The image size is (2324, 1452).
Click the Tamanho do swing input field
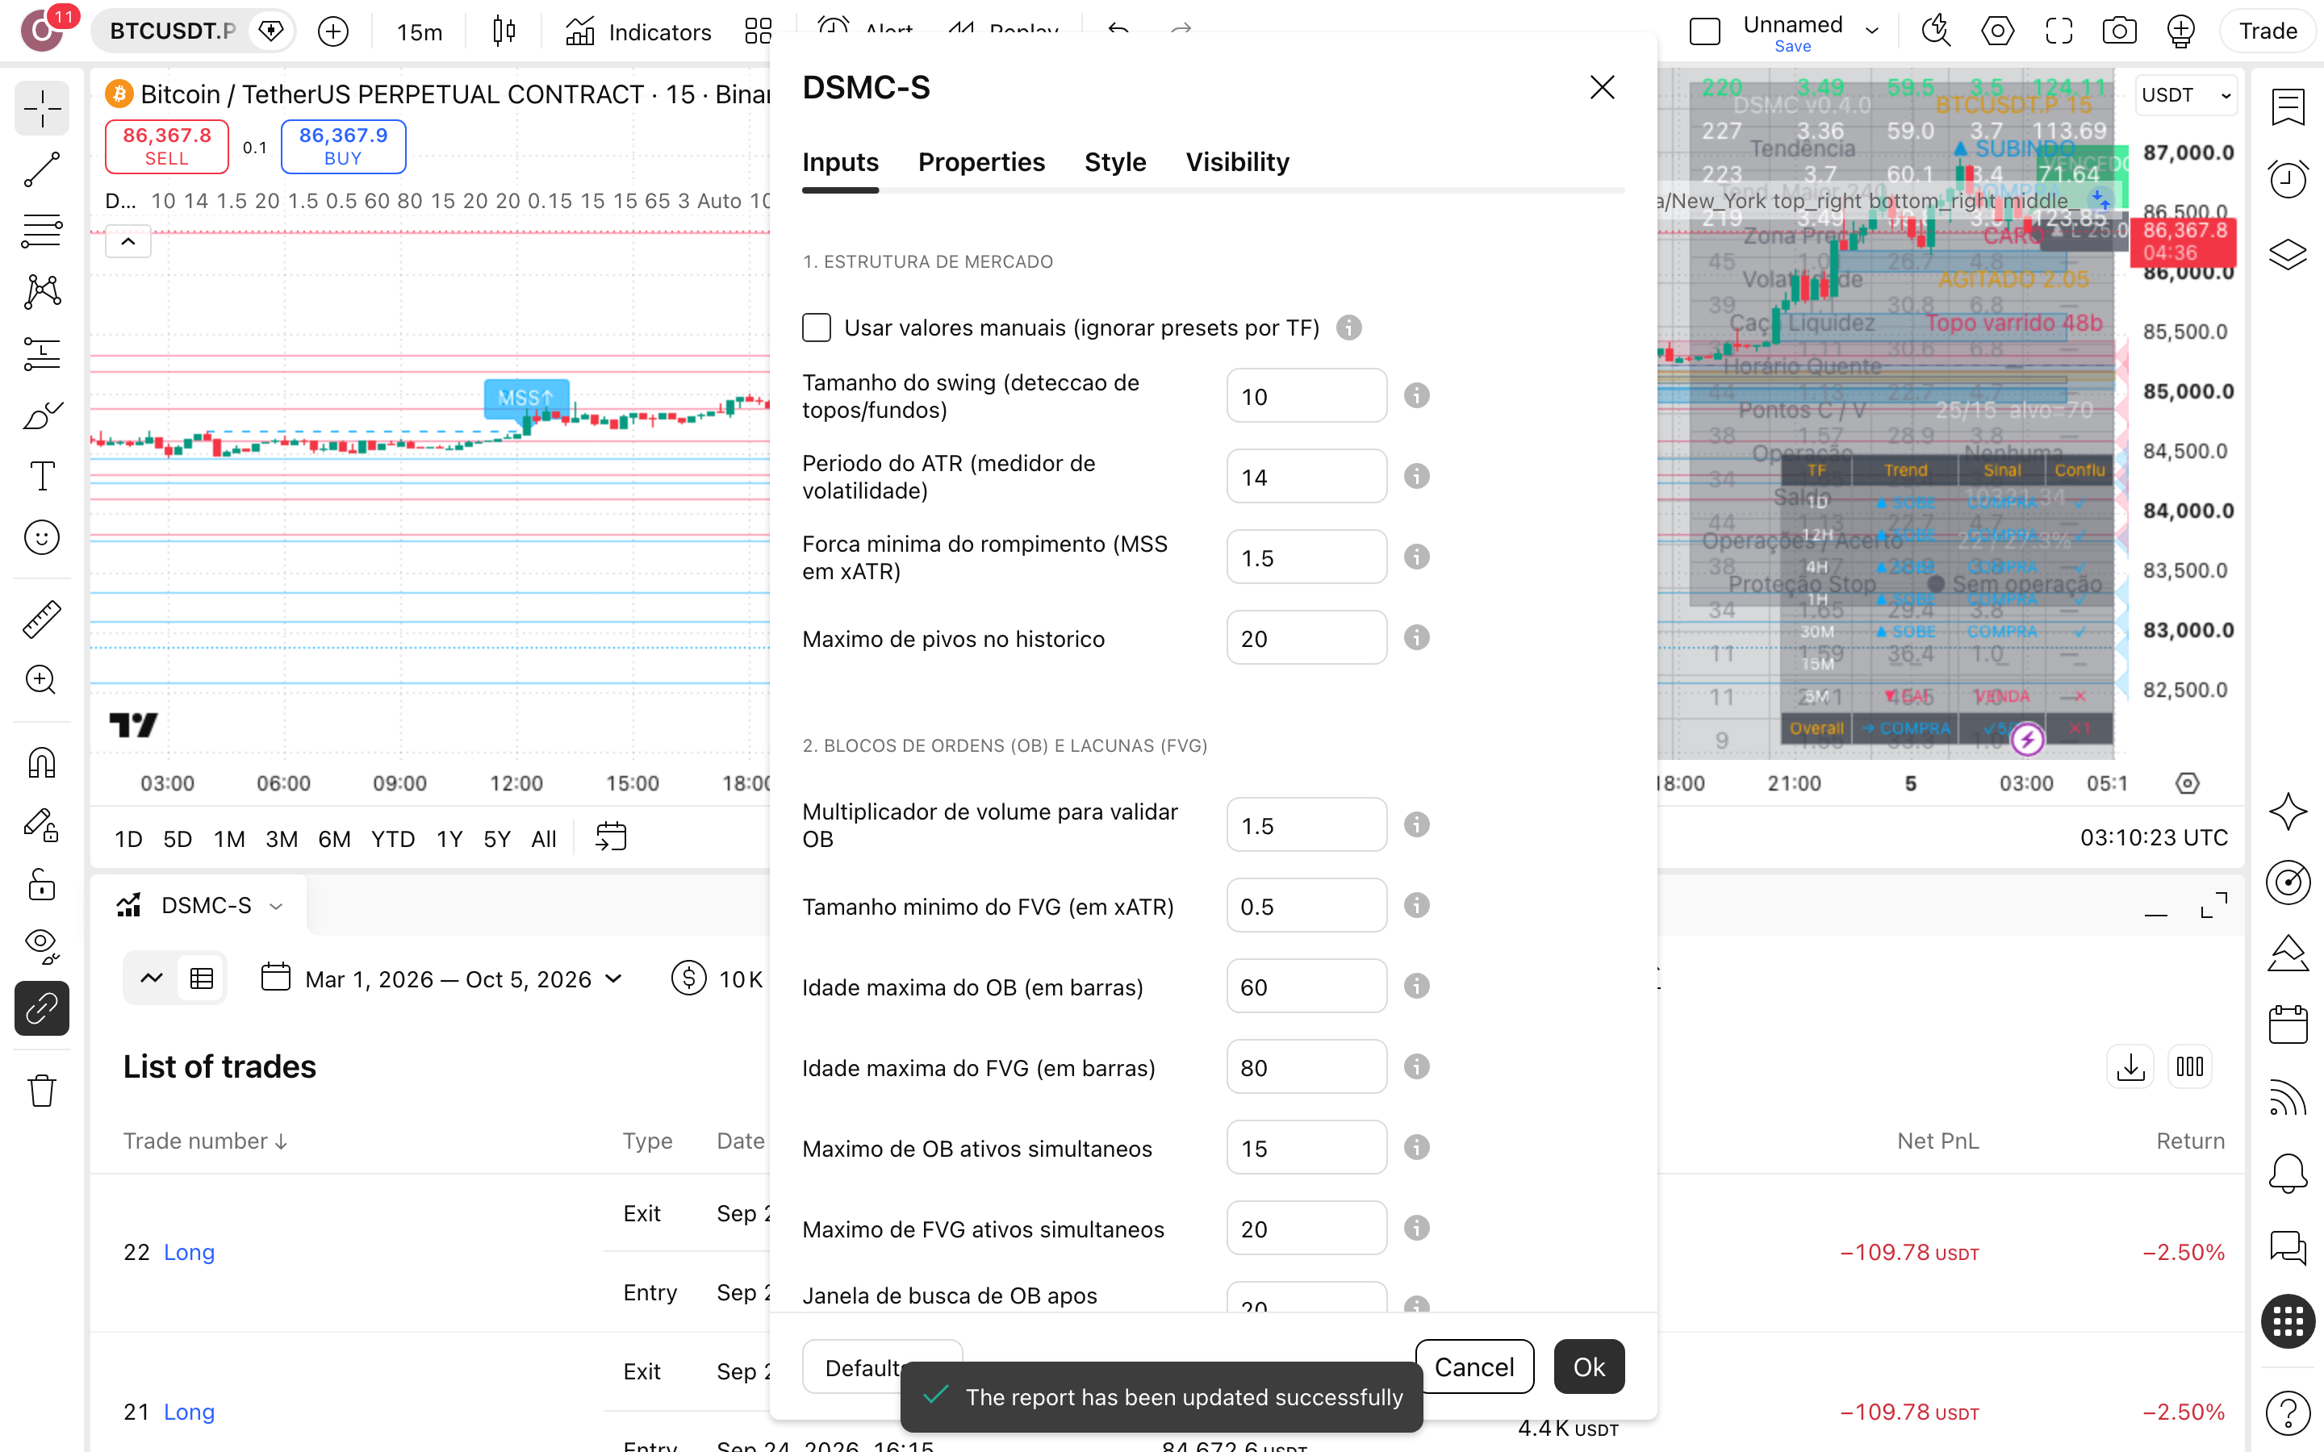pyautogui.click(x=1306, y=395)
